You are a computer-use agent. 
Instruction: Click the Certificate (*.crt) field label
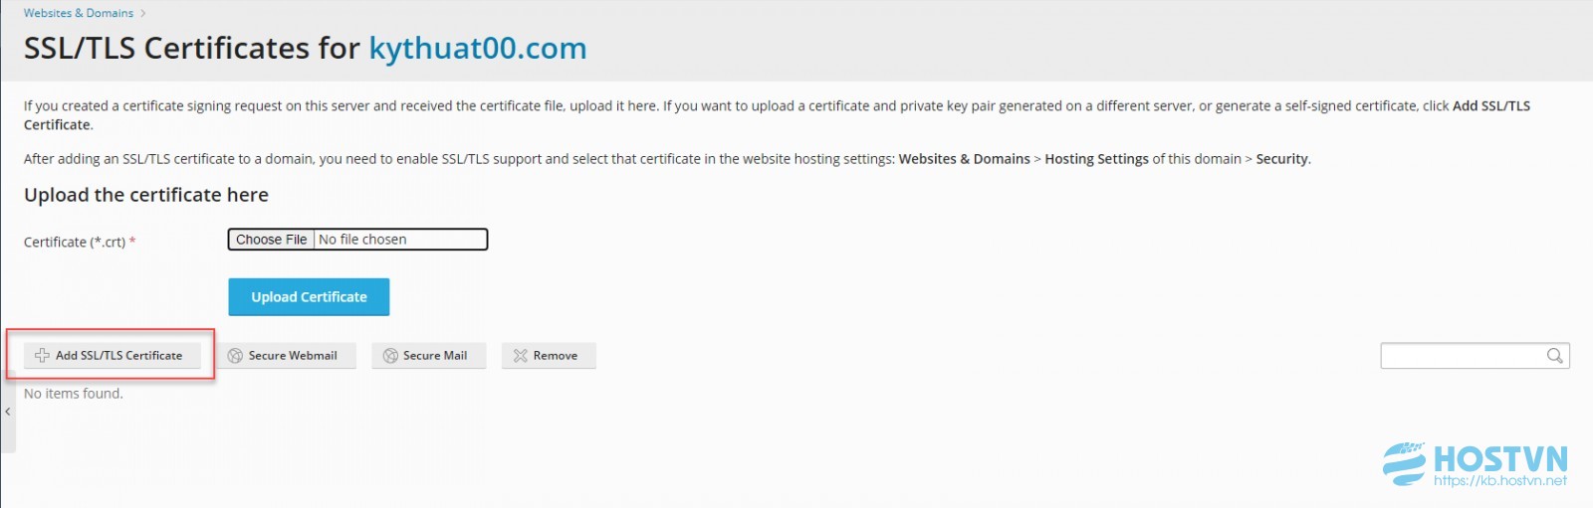75,242
